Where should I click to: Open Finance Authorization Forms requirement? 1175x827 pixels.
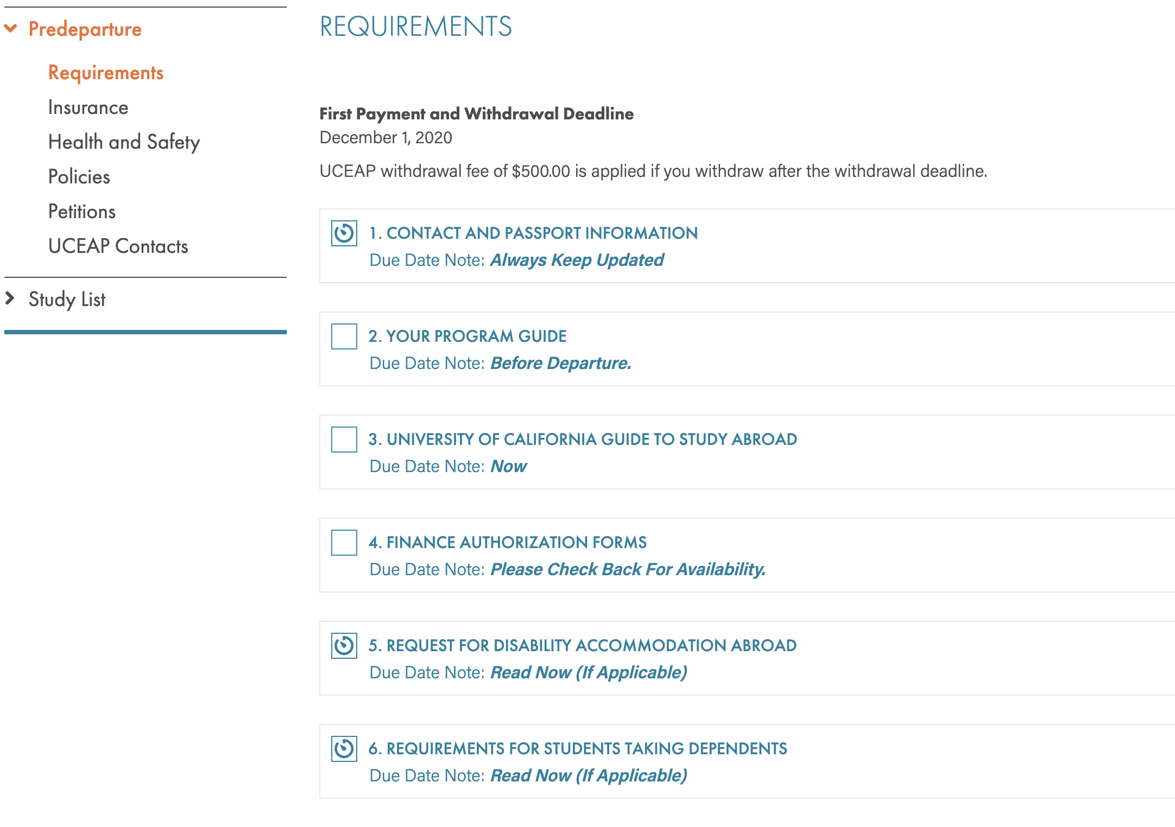507,543
